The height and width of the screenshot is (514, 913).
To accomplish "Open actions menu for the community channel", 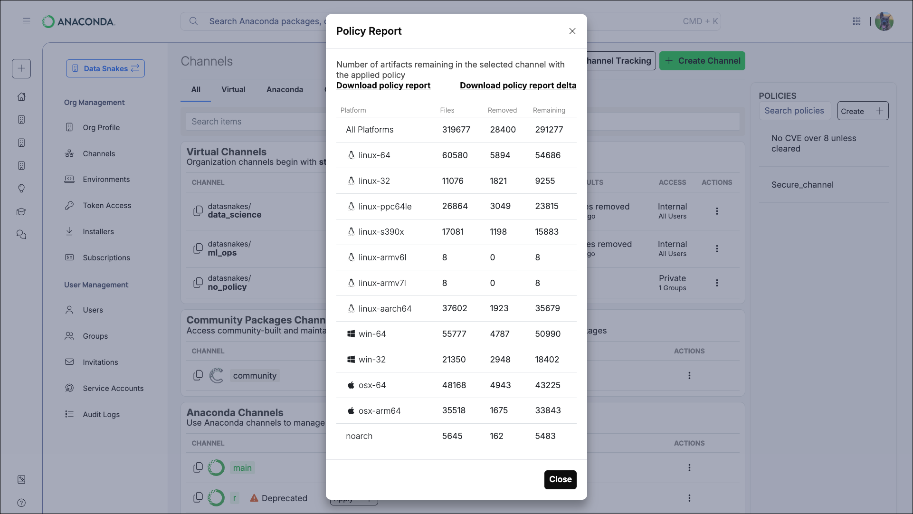I will pos(689,375).
